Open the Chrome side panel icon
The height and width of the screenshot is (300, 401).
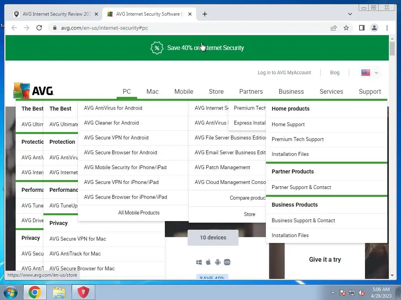pyautogui.click(x=361, y=28)
